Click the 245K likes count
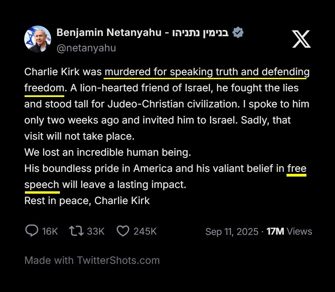Image resolution: width=335 pixels, height=292 pixels. (x=145, y=231)
